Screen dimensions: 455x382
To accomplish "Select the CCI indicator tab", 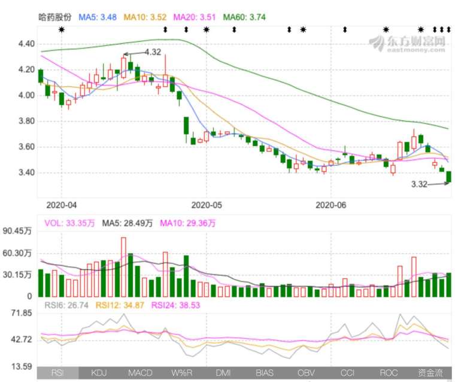I will coord(348,372).
